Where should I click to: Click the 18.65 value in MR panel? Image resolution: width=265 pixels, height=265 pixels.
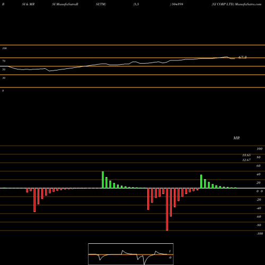pyautogui.click(x=246, y=155)
